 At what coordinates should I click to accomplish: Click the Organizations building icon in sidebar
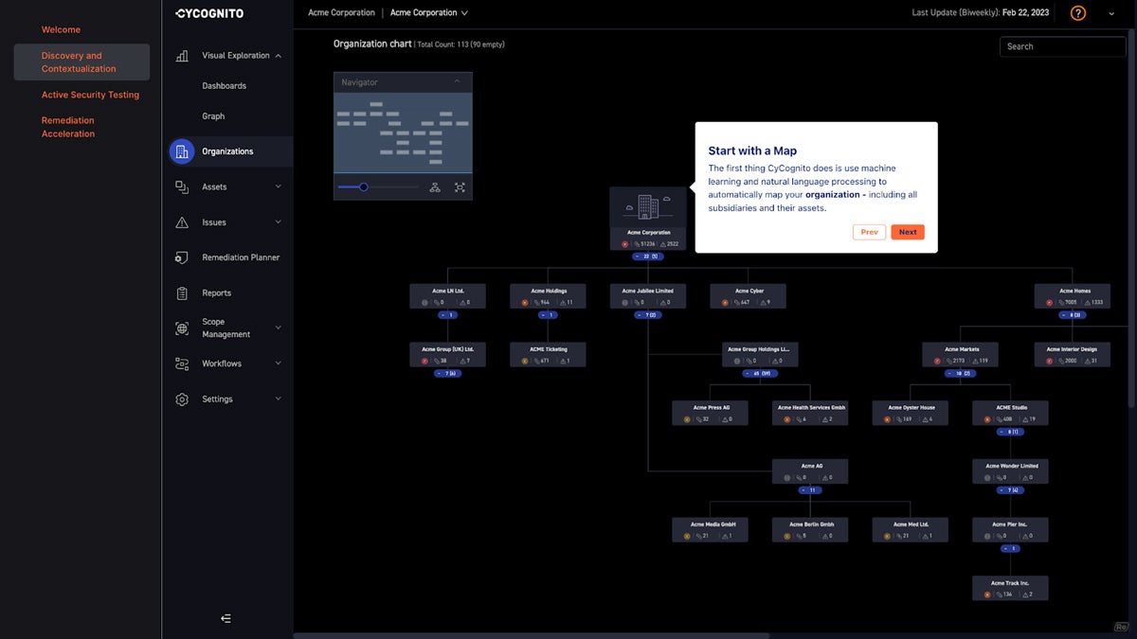coord(182,151)
